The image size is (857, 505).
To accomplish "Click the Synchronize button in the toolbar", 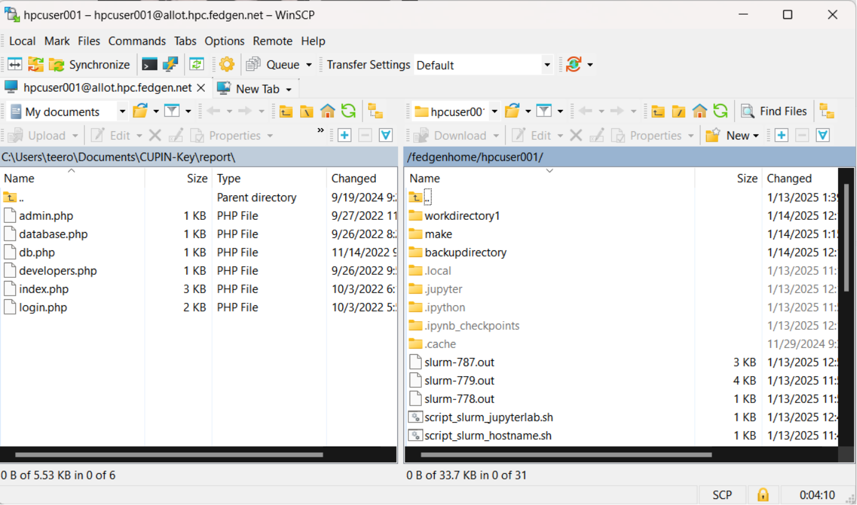I will (x=90, y=64).
